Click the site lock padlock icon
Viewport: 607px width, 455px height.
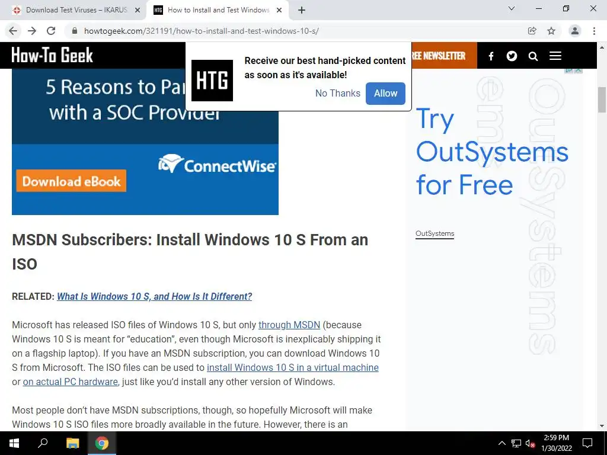click(75, 31)
